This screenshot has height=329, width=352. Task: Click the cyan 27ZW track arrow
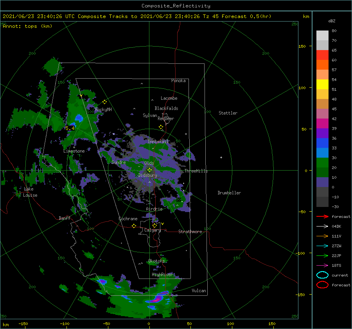322,246
